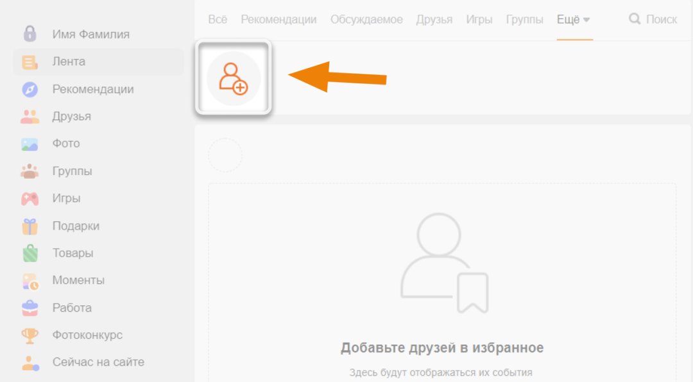This screenshot has width=693, height=382.
Task: Open Сейчас на сайте sidebar link
Action: pos(98,362)
